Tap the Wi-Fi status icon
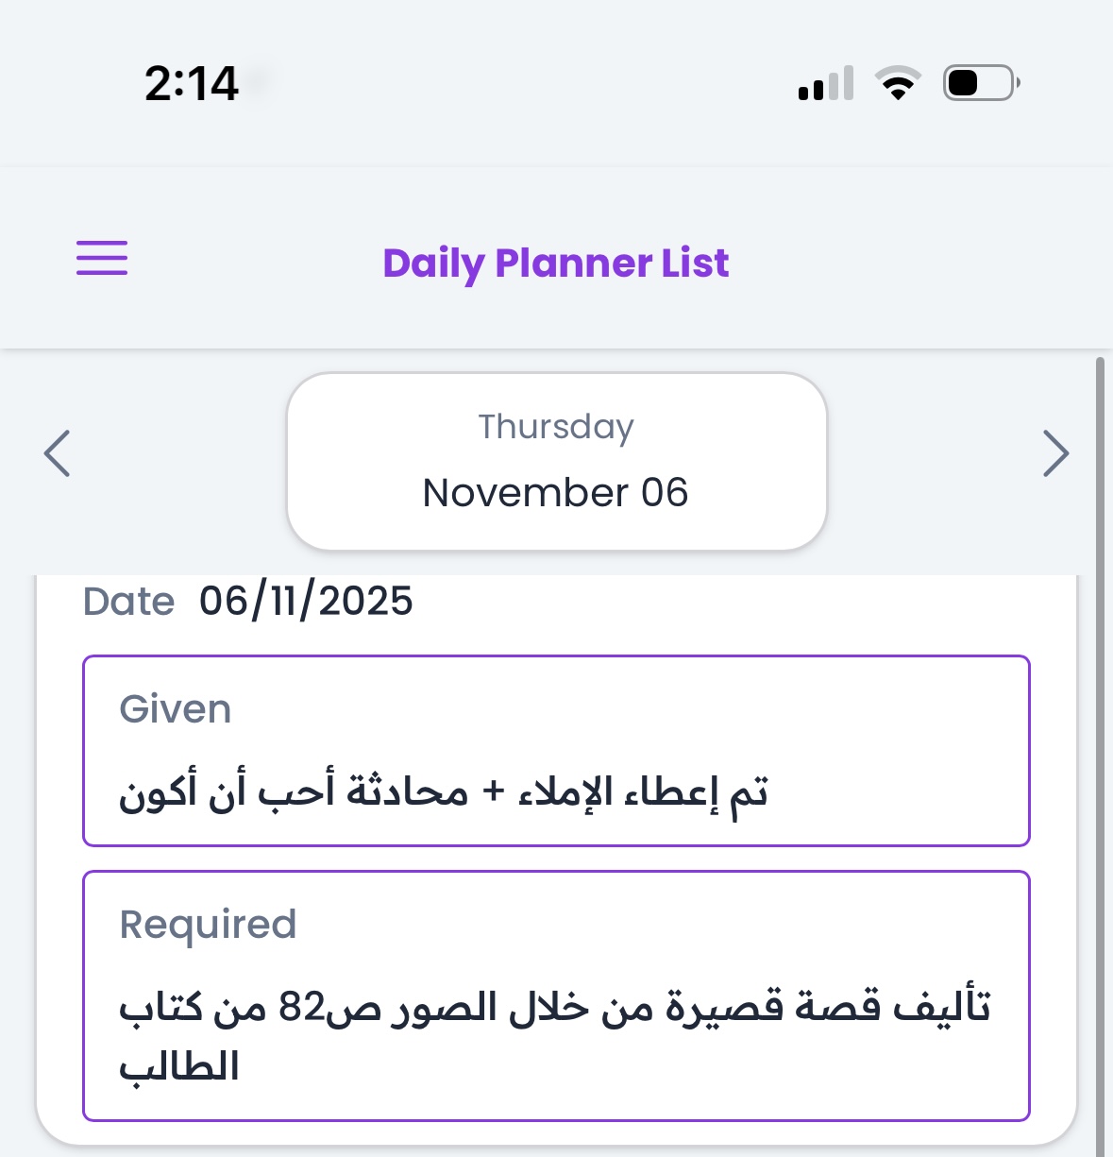 pyautogui.click(x=899, y=83)
